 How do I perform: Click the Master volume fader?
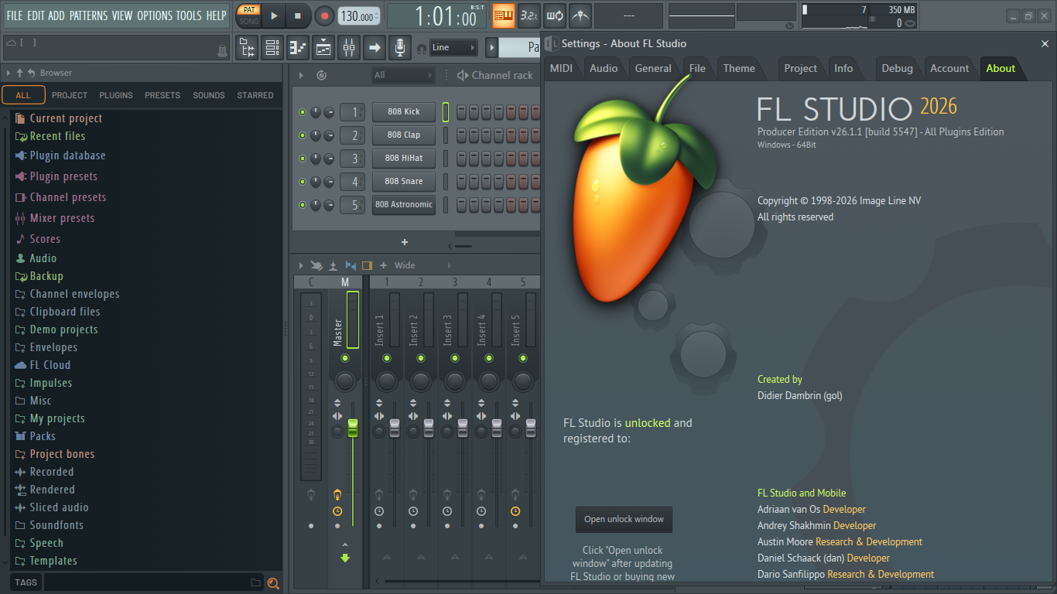353,428
